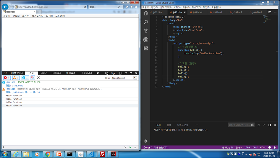Toggle info messages filter in the IE console
This screenshot has height=158, width=280.
25,78
